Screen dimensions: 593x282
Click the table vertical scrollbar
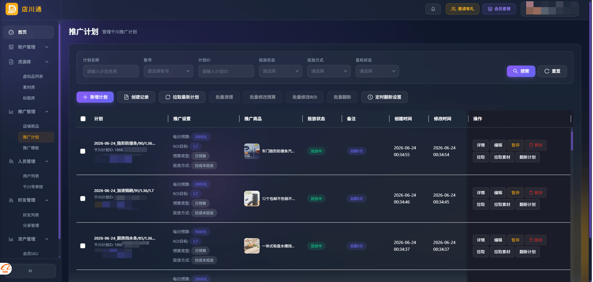(x=572, y=141)
